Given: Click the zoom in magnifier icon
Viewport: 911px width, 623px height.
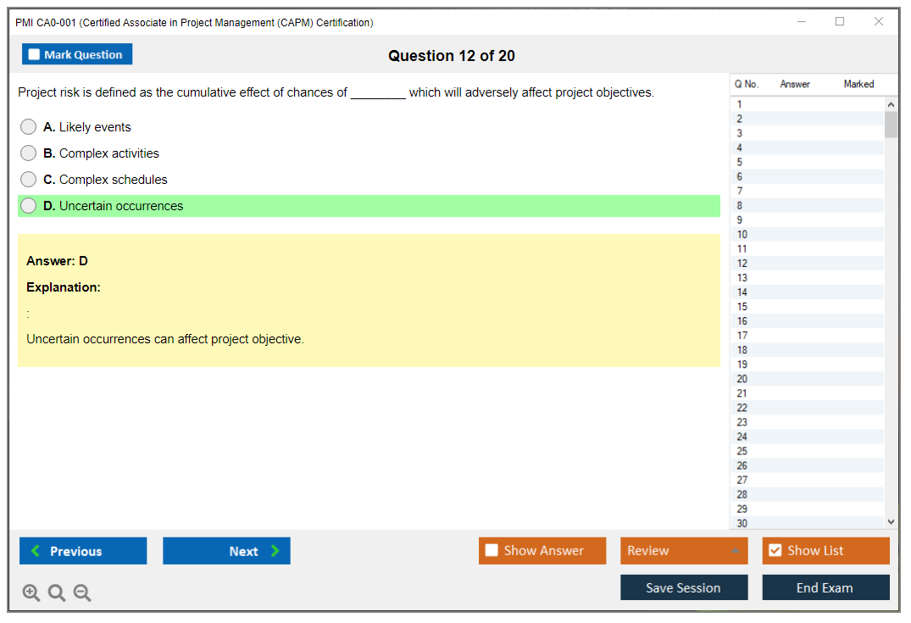Looking at the screenshot, I should [x=31, y=592].
